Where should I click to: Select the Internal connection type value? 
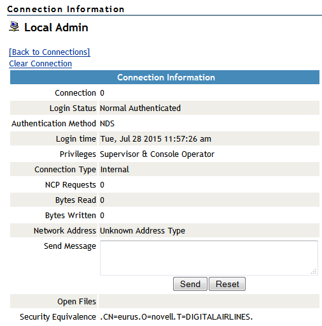click(x=115, y=170)
